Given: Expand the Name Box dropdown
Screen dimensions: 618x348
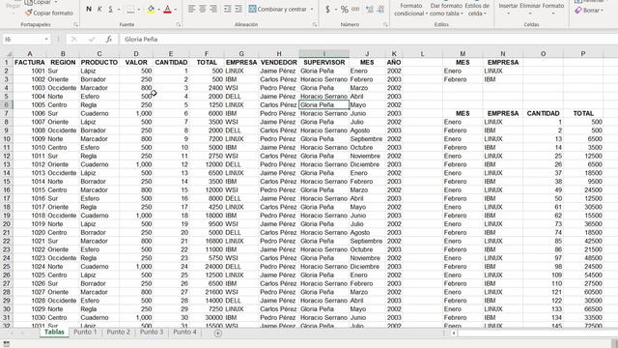Looking at the screenshot, I should coord(46,39).
